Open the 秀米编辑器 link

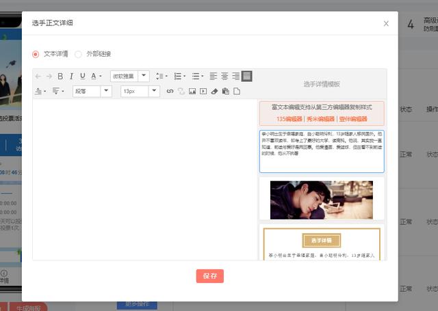[321, 119]
